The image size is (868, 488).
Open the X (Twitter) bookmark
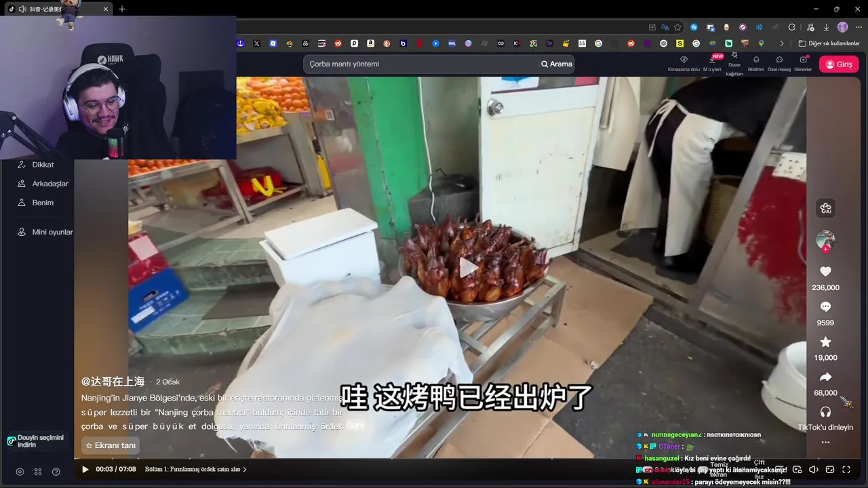256,43
